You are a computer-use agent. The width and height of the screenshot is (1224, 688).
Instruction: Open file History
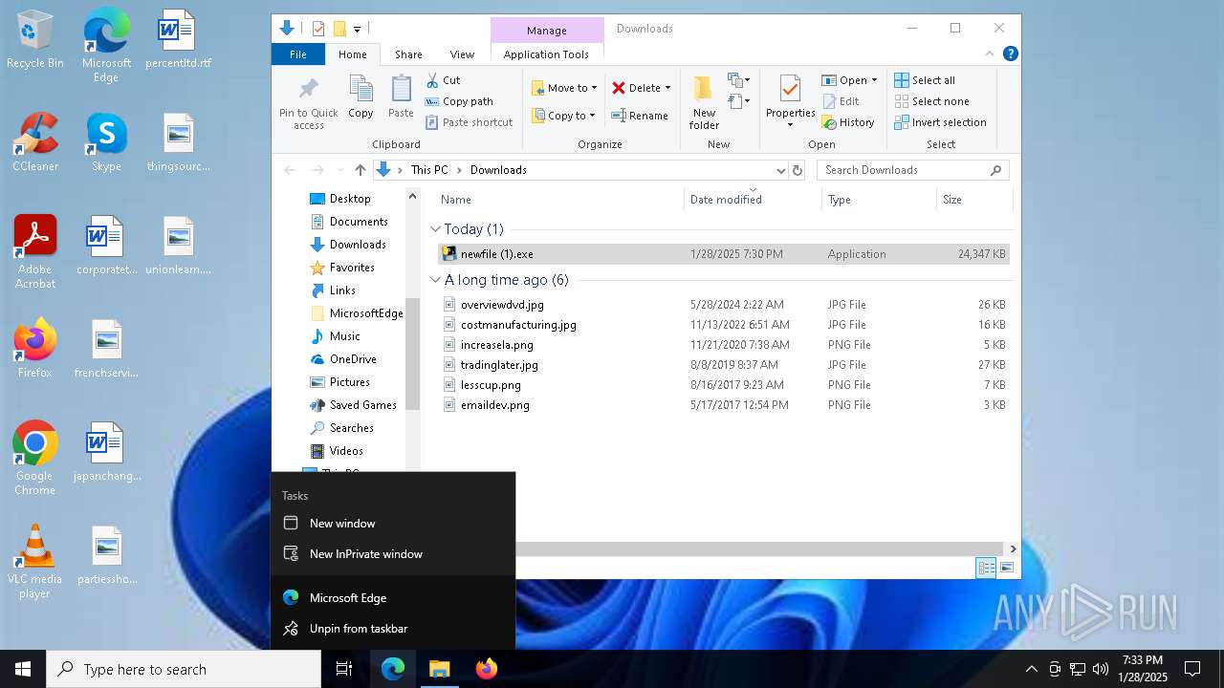tap(847, 122)
